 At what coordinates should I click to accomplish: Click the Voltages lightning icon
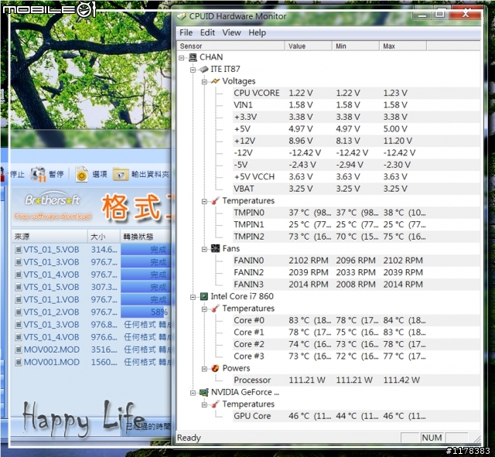[x=215, y=81]
